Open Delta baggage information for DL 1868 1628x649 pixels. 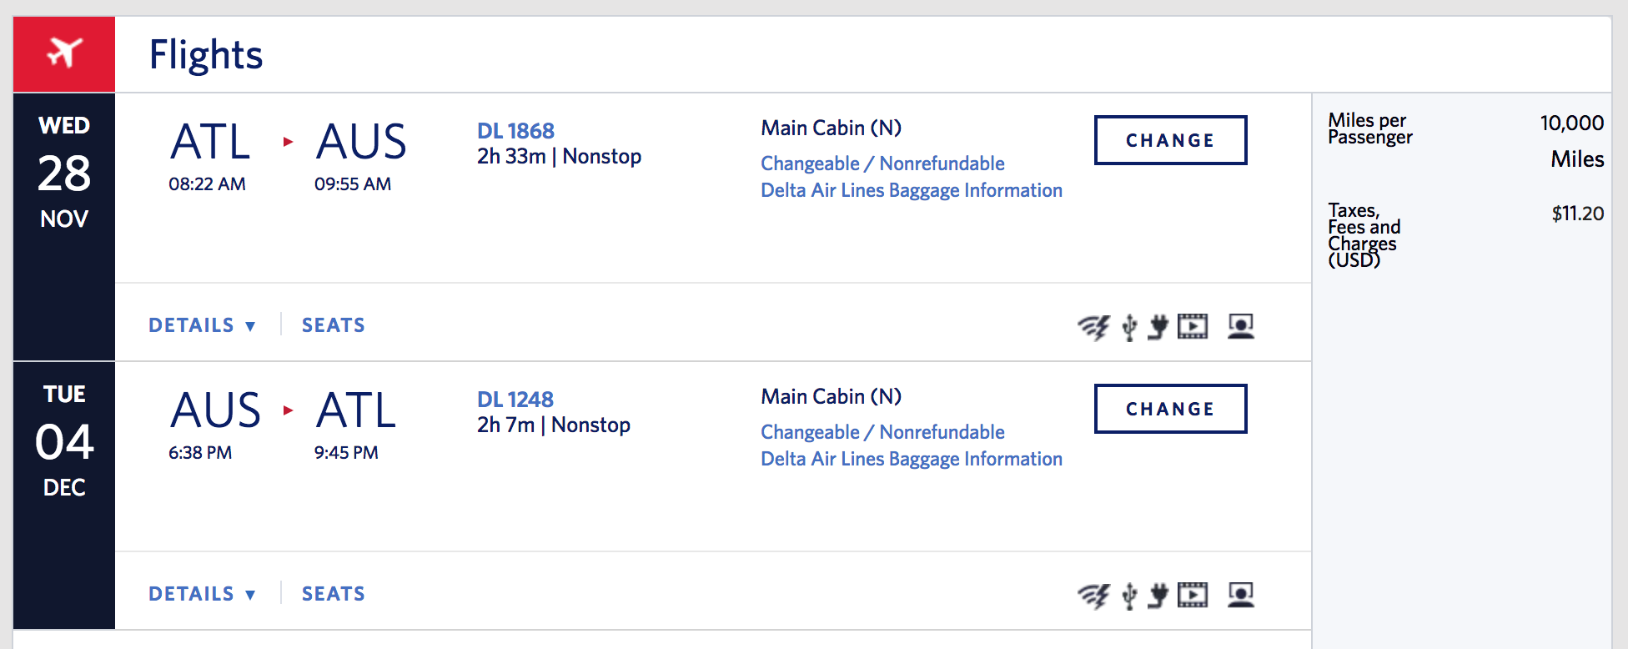[x=912, y=190]
